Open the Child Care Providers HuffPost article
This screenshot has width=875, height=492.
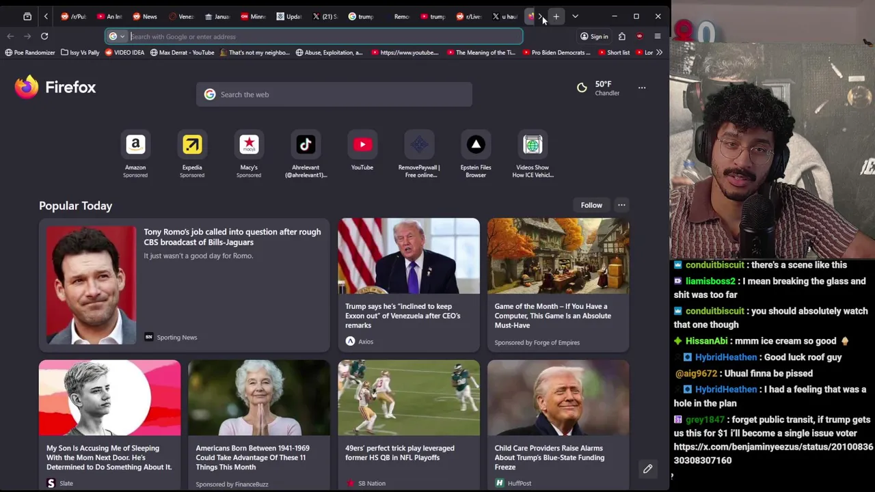(x=558, y=424)
